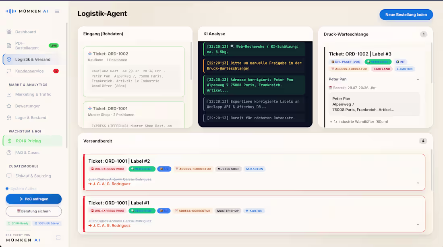Click Beratung sichern button
The image size is (443, 247).
(33, 211)
